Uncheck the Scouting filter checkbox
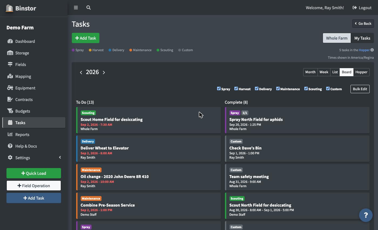The width and height of the screenshot is (378, 230). pos(306,88)
